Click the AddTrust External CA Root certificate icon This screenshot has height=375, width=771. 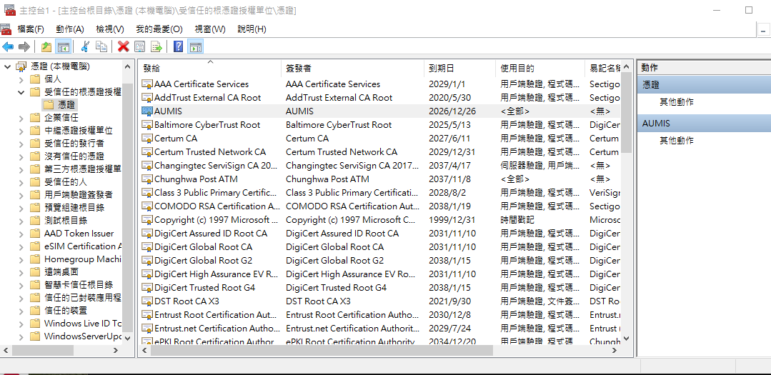(x=147, y=98)
